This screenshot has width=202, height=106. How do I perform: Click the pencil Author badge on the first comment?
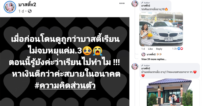tap(145, 3)
